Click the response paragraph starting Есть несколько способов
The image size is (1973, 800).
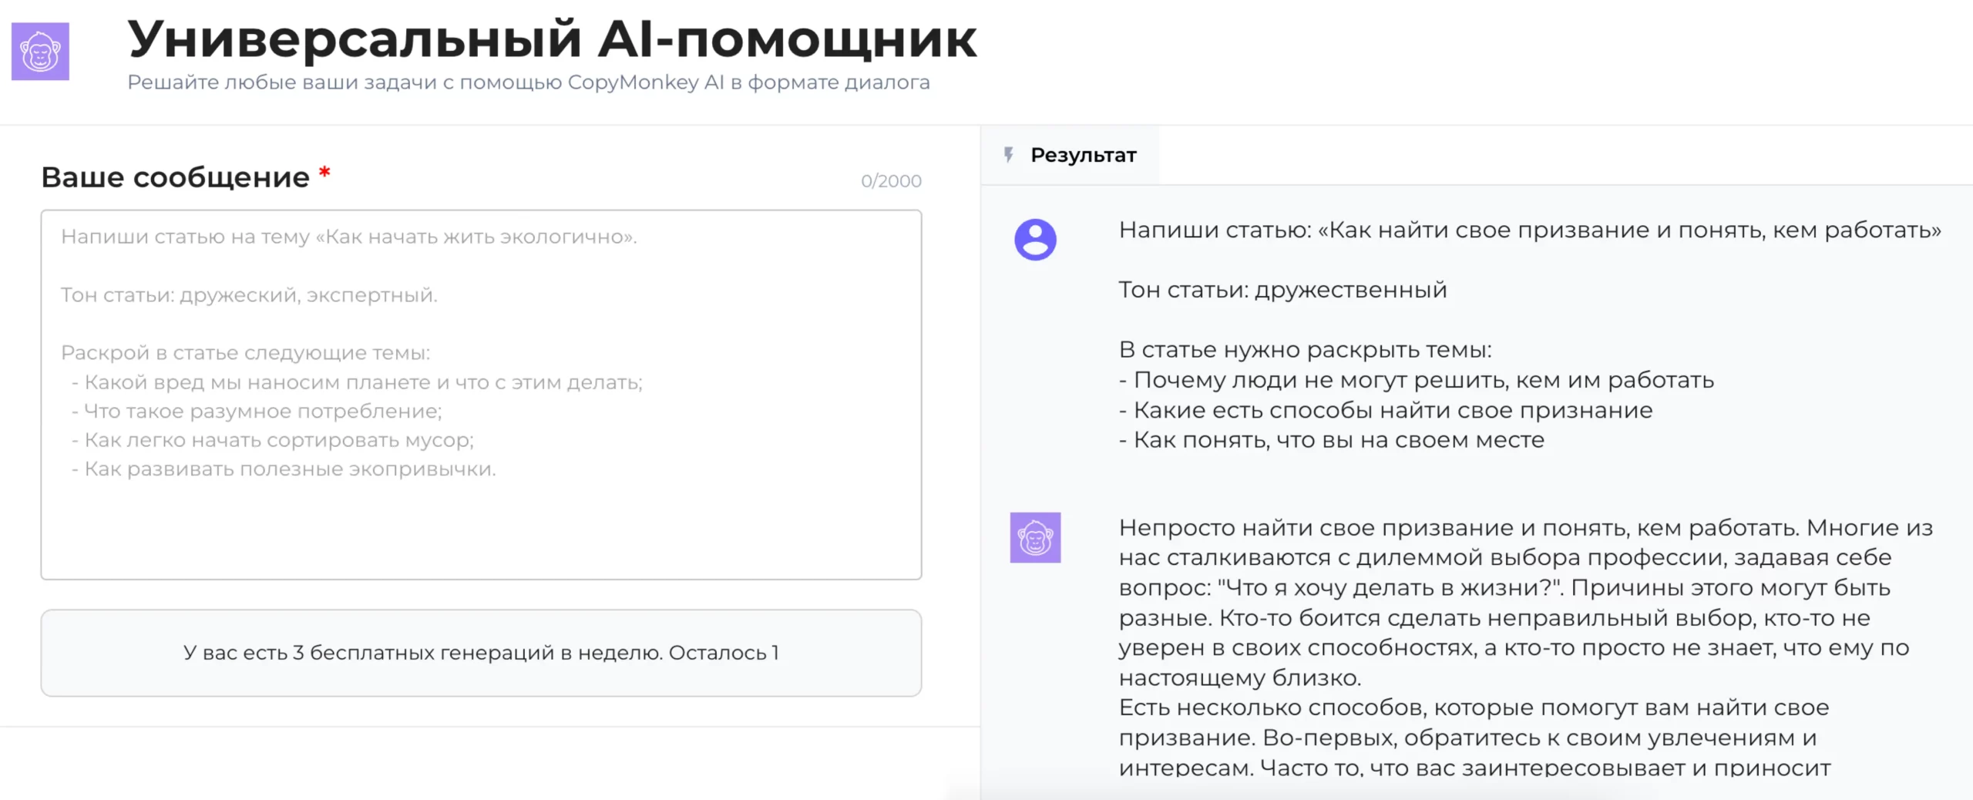point(1474,737)
